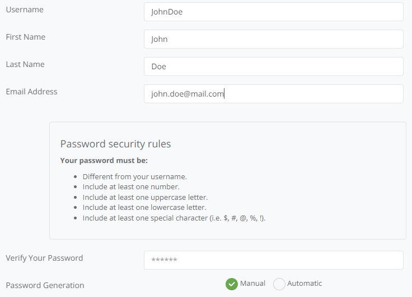
Task: Click the "at least one special character" rule
Action: 174,218
